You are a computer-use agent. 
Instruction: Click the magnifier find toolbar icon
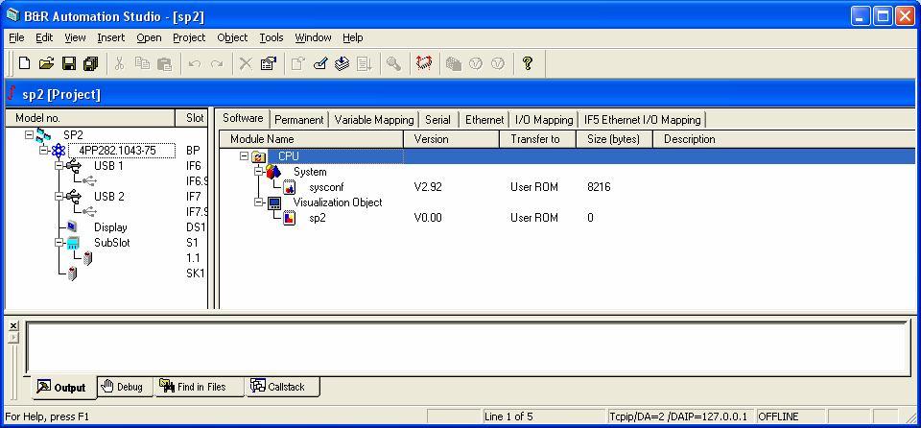coord(394,63)
